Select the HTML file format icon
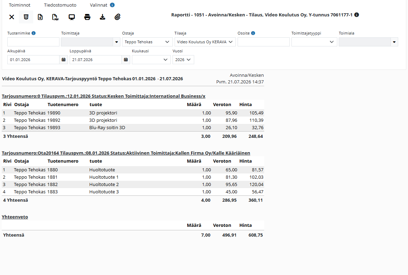 (26, 17)
